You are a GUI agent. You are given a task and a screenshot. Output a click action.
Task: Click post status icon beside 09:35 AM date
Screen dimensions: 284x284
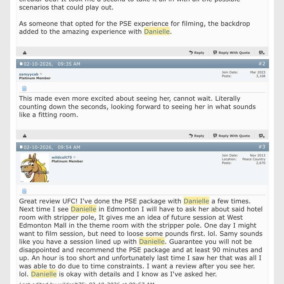21,64
